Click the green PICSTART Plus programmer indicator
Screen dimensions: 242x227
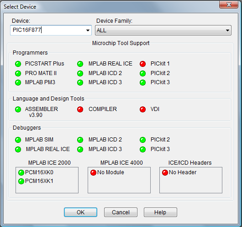[18, 64]
